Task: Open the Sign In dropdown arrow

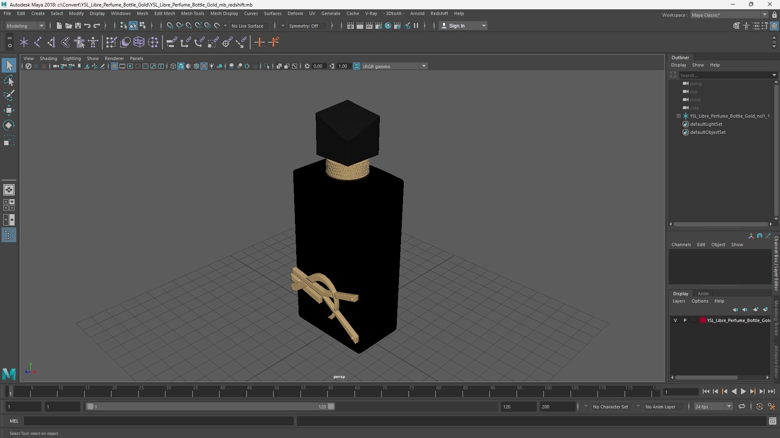Action: click(x=483, y=26)
